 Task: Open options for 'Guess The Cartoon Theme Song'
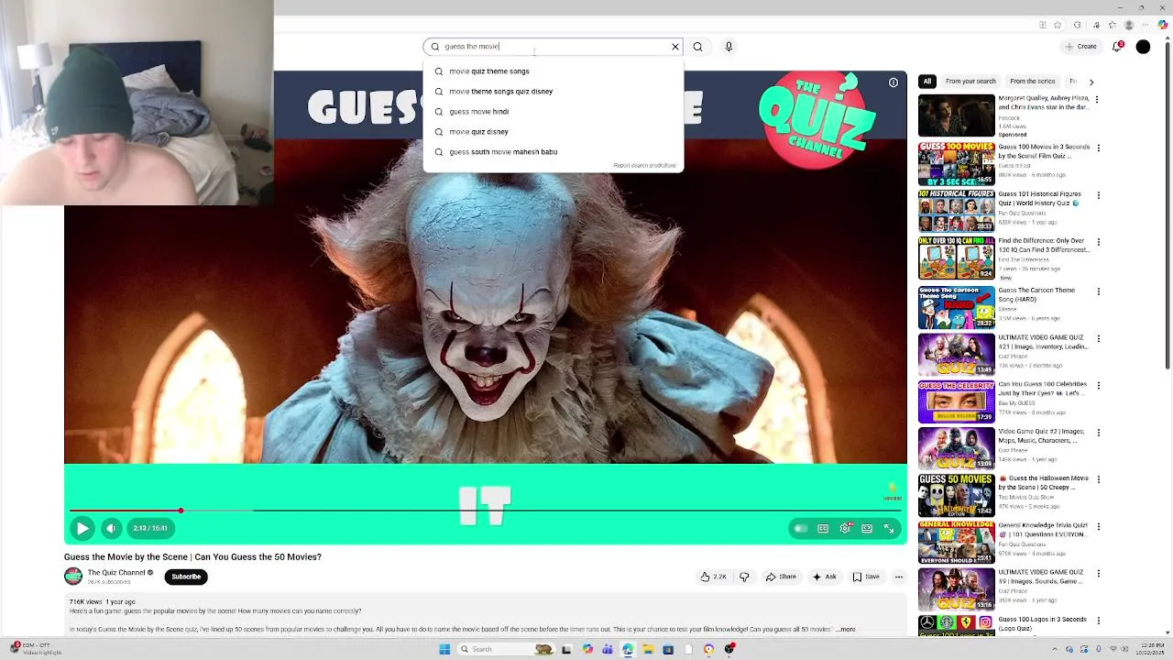pyautogui.click(x=1099, y=291)
